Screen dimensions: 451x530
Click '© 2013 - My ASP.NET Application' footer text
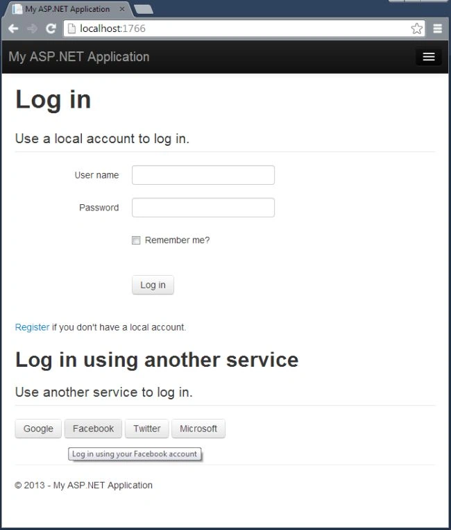tap(83, 486)
